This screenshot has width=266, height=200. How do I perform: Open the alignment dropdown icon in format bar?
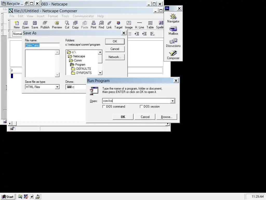152,34
